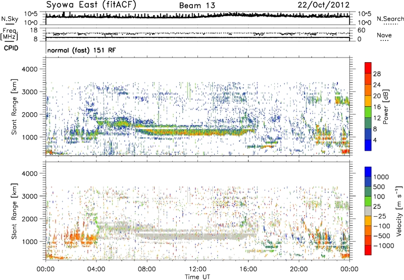Click the '28' power colorbar value
The image size is (404, 280).
[x=377, y=74]
